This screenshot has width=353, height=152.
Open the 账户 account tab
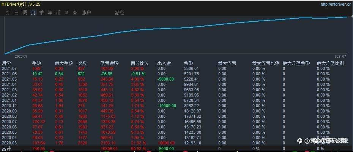87,13
